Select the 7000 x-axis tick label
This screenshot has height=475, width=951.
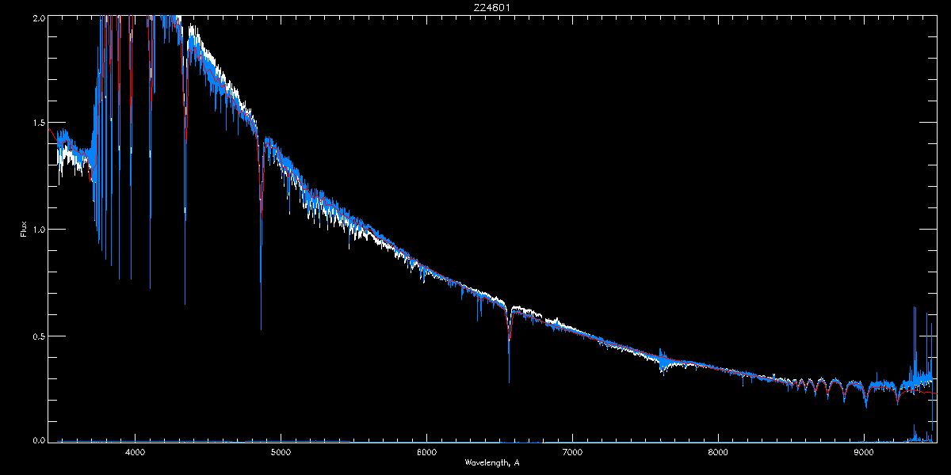click(x=572, y=451)
